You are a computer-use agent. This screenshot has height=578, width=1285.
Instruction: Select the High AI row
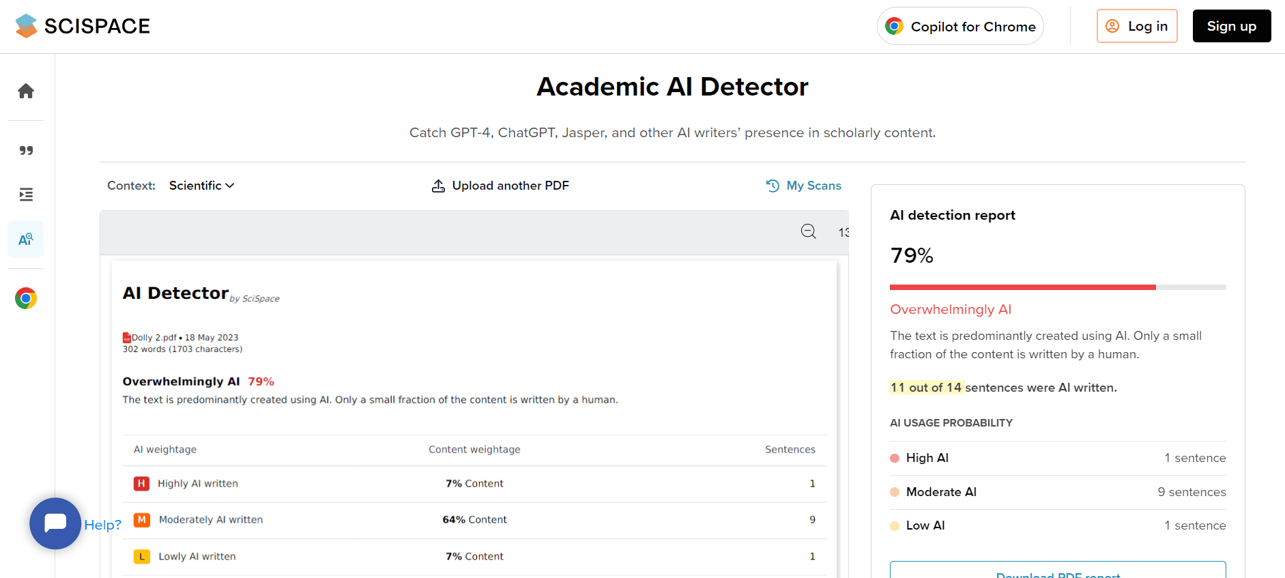coord(1058,458)
